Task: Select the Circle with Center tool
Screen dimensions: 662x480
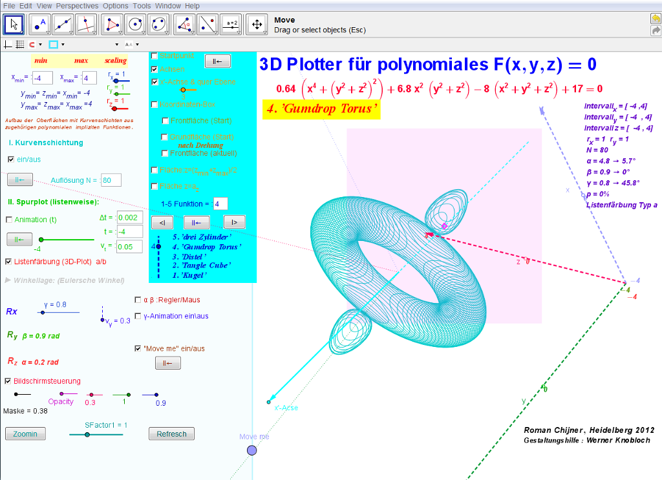Action: [135, 25]
